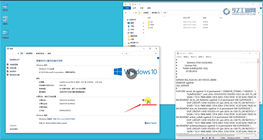
Task: Click search magnifier icon in System window
Action: coord(156,53)
